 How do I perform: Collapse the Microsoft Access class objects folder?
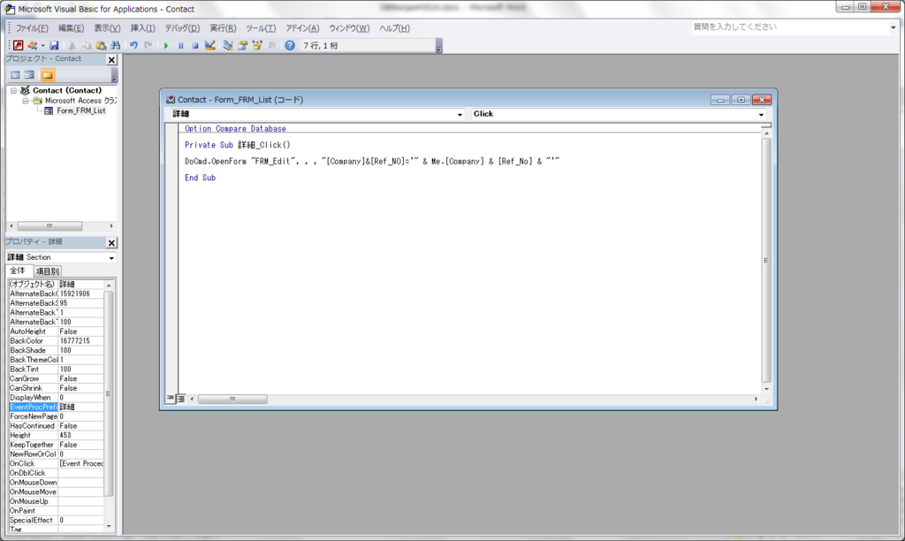coord(26,101)
